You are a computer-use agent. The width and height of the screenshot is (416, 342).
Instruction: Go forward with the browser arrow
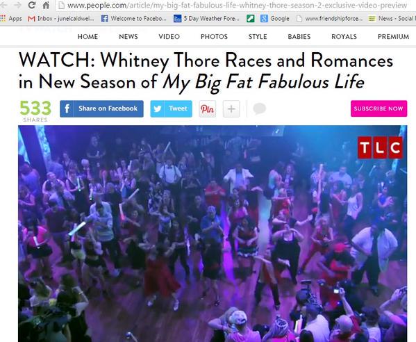click(x=17, y=5)
